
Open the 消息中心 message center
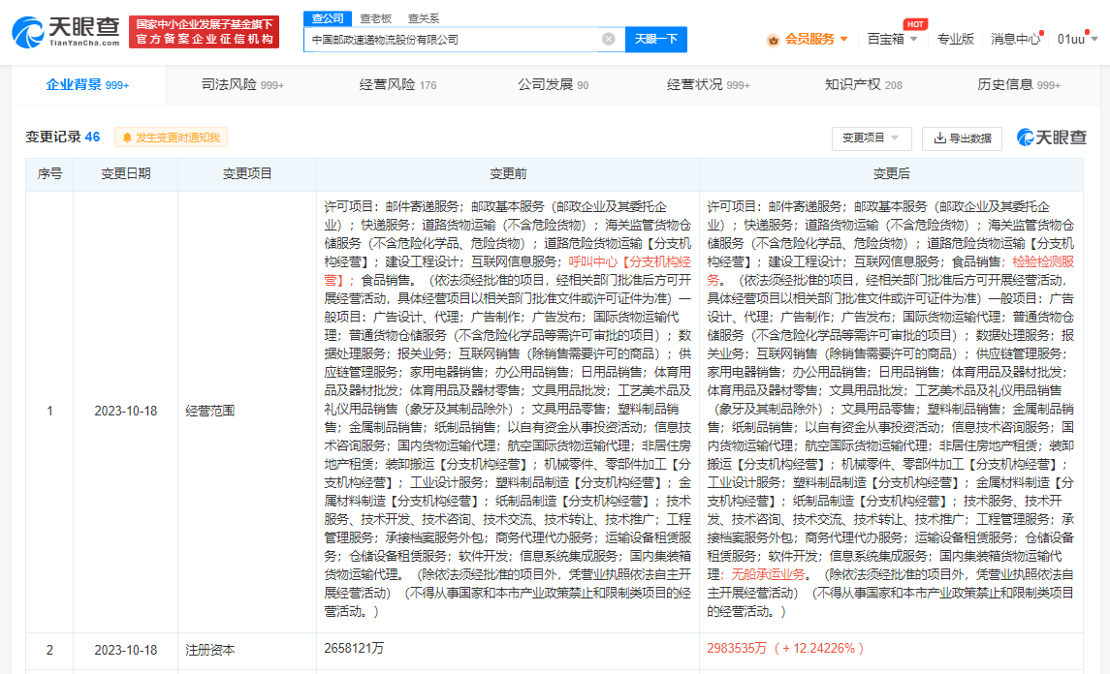1015,40
